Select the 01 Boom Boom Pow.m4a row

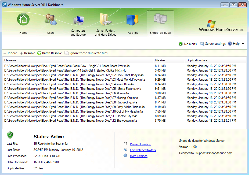point(124,66)
